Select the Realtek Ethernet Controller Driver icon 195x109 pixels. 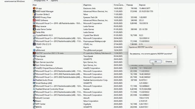[34, 89]
